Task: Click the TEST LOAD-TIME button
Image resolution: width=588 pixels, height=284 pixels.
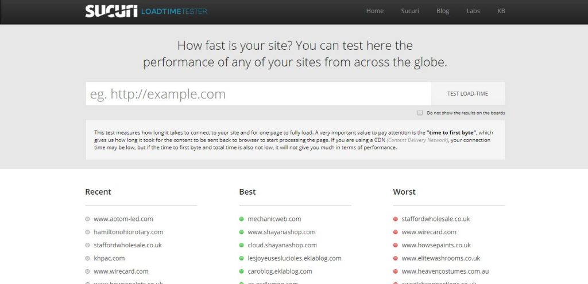Action: (x=467, y=94)
